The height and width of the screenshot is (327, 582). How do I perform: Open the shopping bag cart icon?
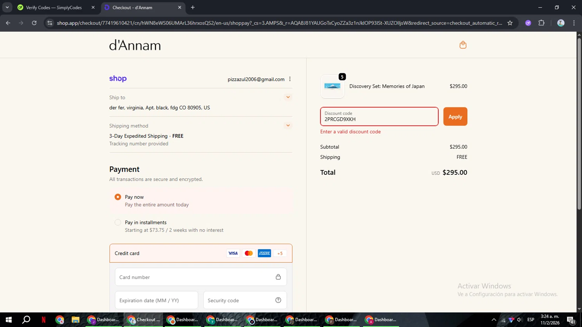tap(463, 45)
